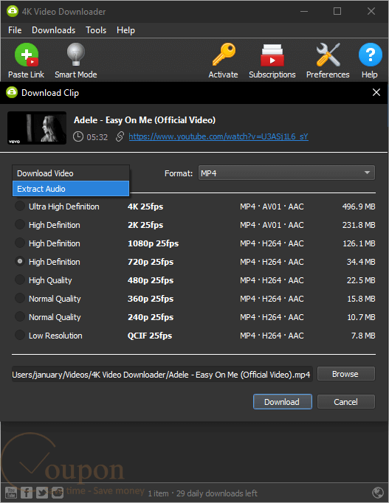Select Normal Quality 360p 25fps option
The width and height of the screenshot is (389, 503).
coord(20,298)
